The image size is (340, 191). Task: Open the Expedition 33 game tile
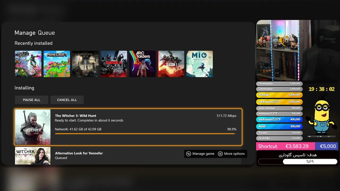(x=85, y=64)
